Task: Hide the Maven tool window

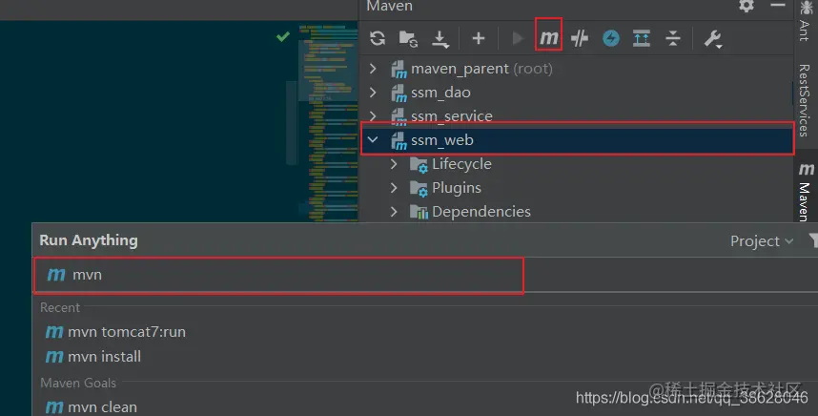Action: tap(778, 5)
